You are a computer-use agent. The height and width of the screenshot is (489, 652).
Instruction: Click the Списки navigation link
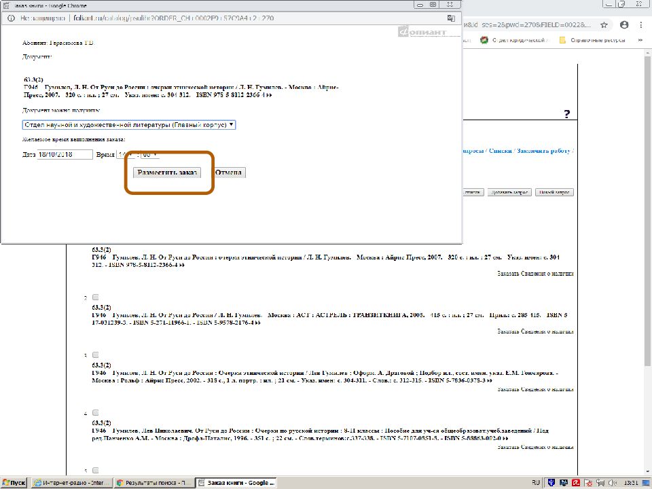pyautogui.click(x=500, y=151)
